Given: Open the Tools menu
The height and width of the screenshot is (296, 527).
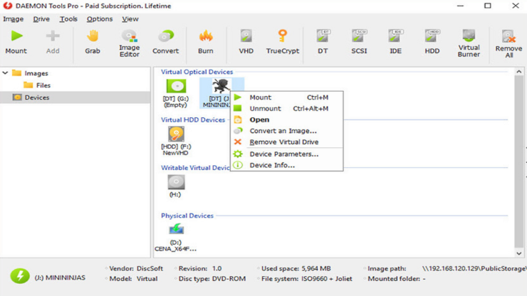Looking at the screenshot, I should [68, 19].
